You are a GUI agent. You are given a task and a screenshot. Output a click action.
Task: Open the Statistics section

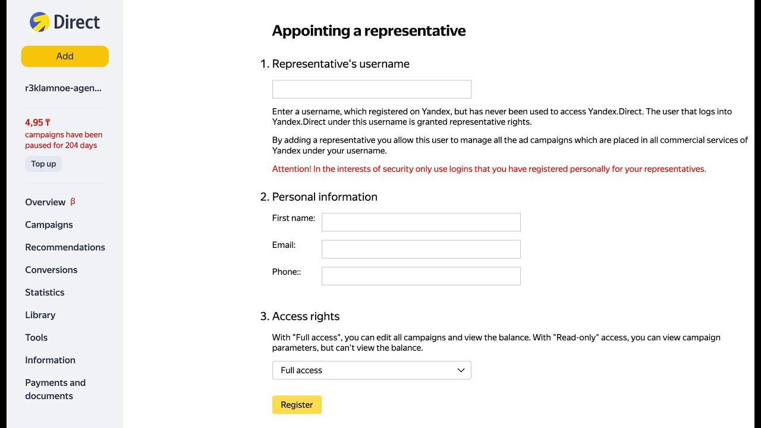45,292
